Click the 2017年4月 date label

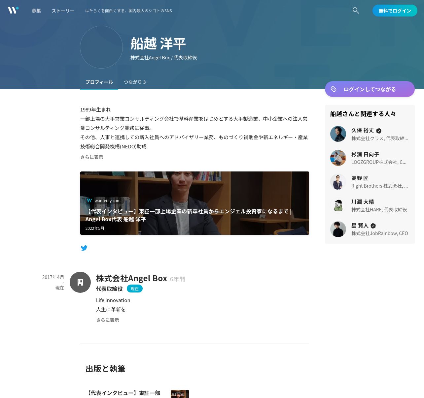[53, 277]
